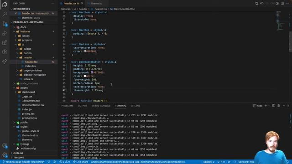Viewport: 292px width, 164px height.
Task: Open the Debug Console panel tab
Action: 101,106
